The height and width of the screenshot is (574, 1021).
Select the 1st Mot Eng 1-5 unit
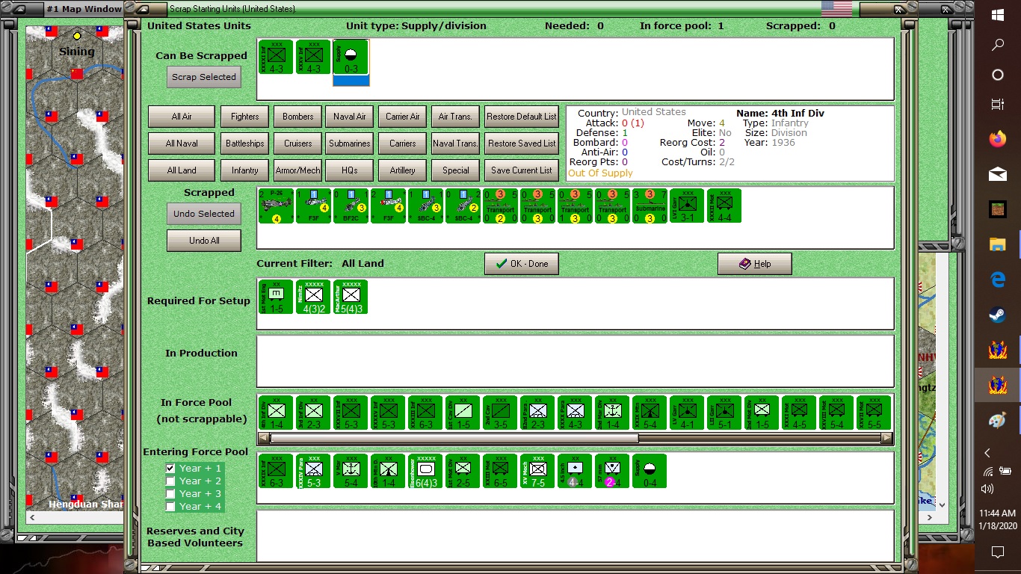pyautogui.click(x=276, y=297)
